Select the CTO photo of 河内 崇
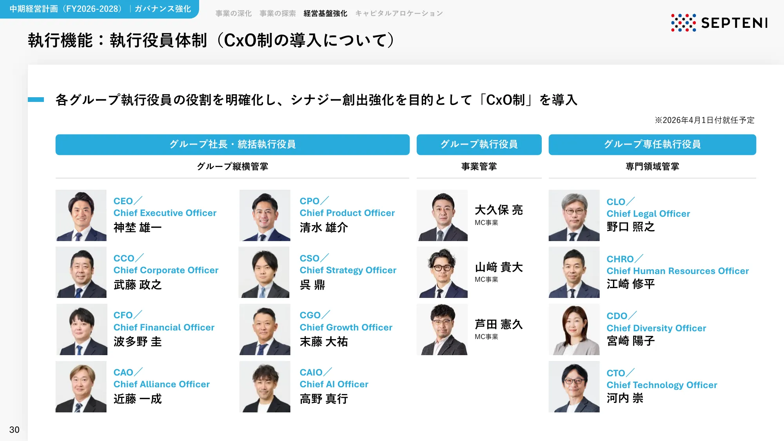This screenshot has height=441, width=784. click(x=574, y=387)
